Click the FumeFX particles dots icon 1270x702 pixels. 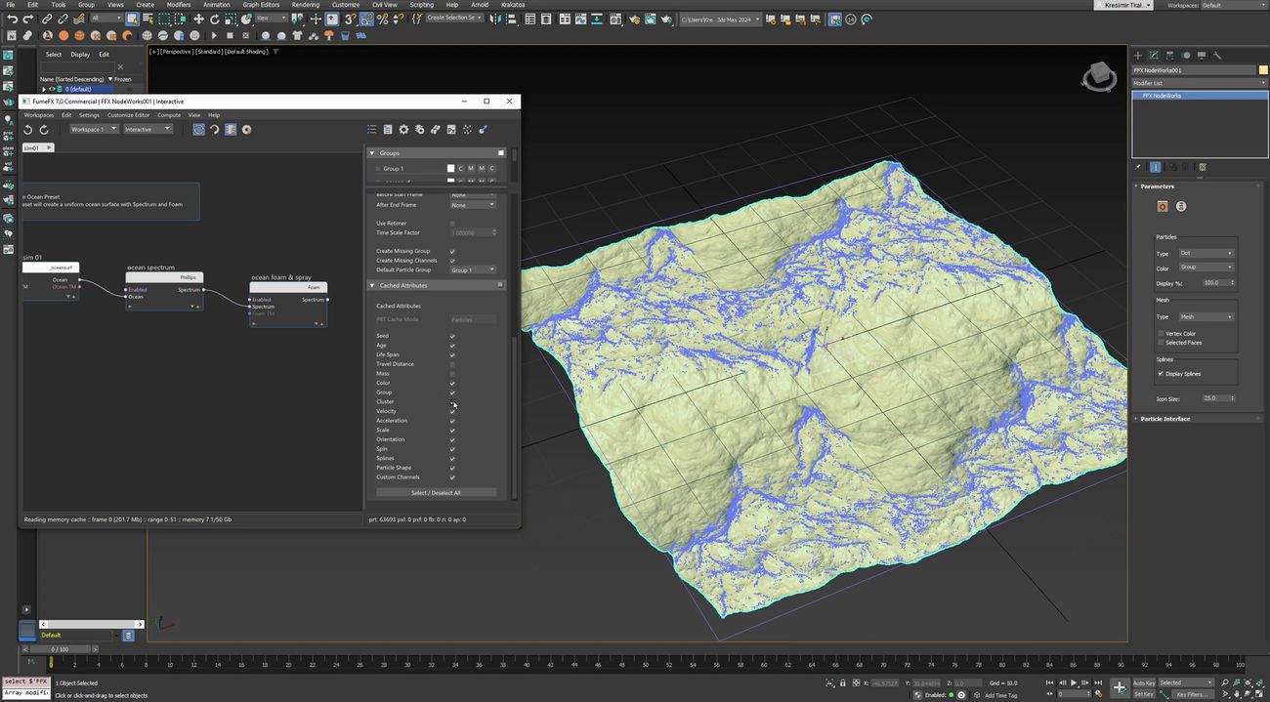(467, 129)
